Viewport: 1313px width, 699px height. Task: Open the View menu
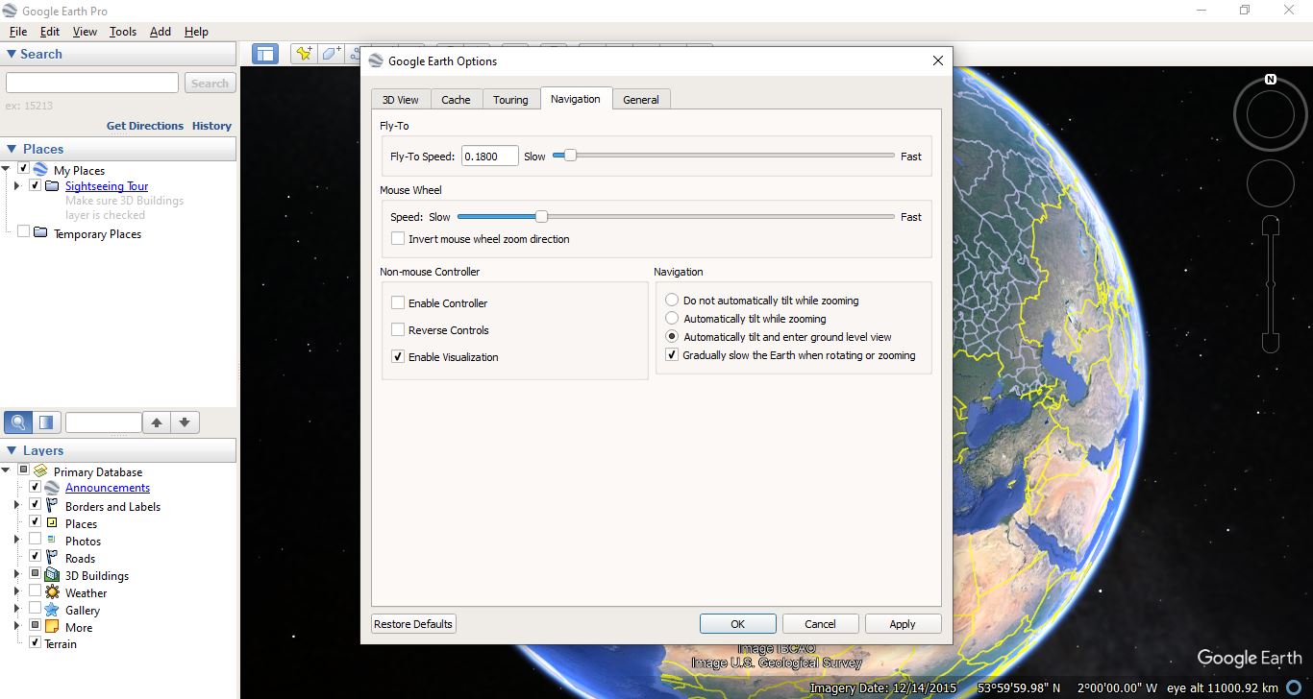click(x=85, y=32)
